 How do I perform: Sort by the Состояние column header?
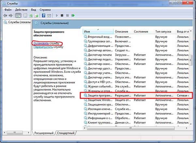tap(143, 31)
